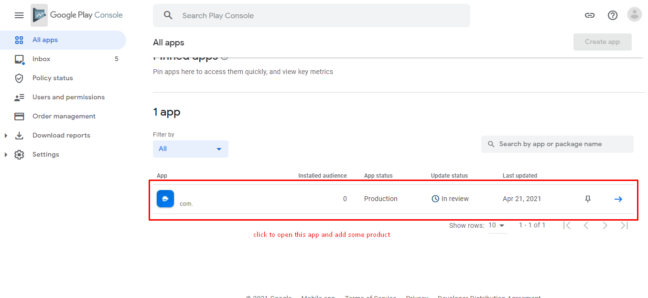Screen dimensions: 648x298
Task: Expand the Download reports section
Action: (6, 136)
